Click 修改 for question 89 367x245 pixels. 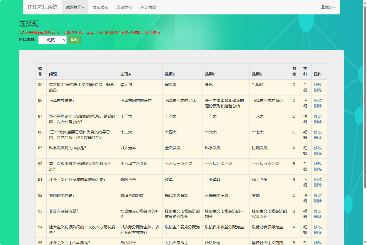(x=318, y=148)
